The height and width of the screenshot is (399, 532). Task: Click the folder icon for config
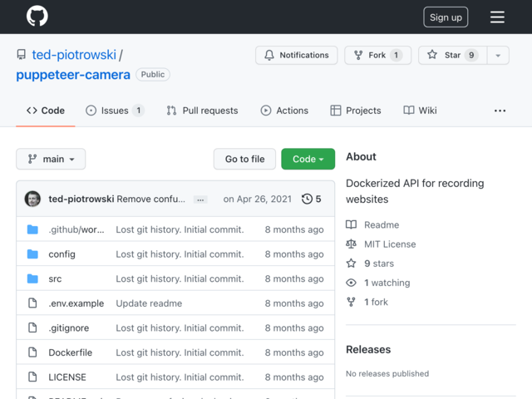[x=32, y=254]
